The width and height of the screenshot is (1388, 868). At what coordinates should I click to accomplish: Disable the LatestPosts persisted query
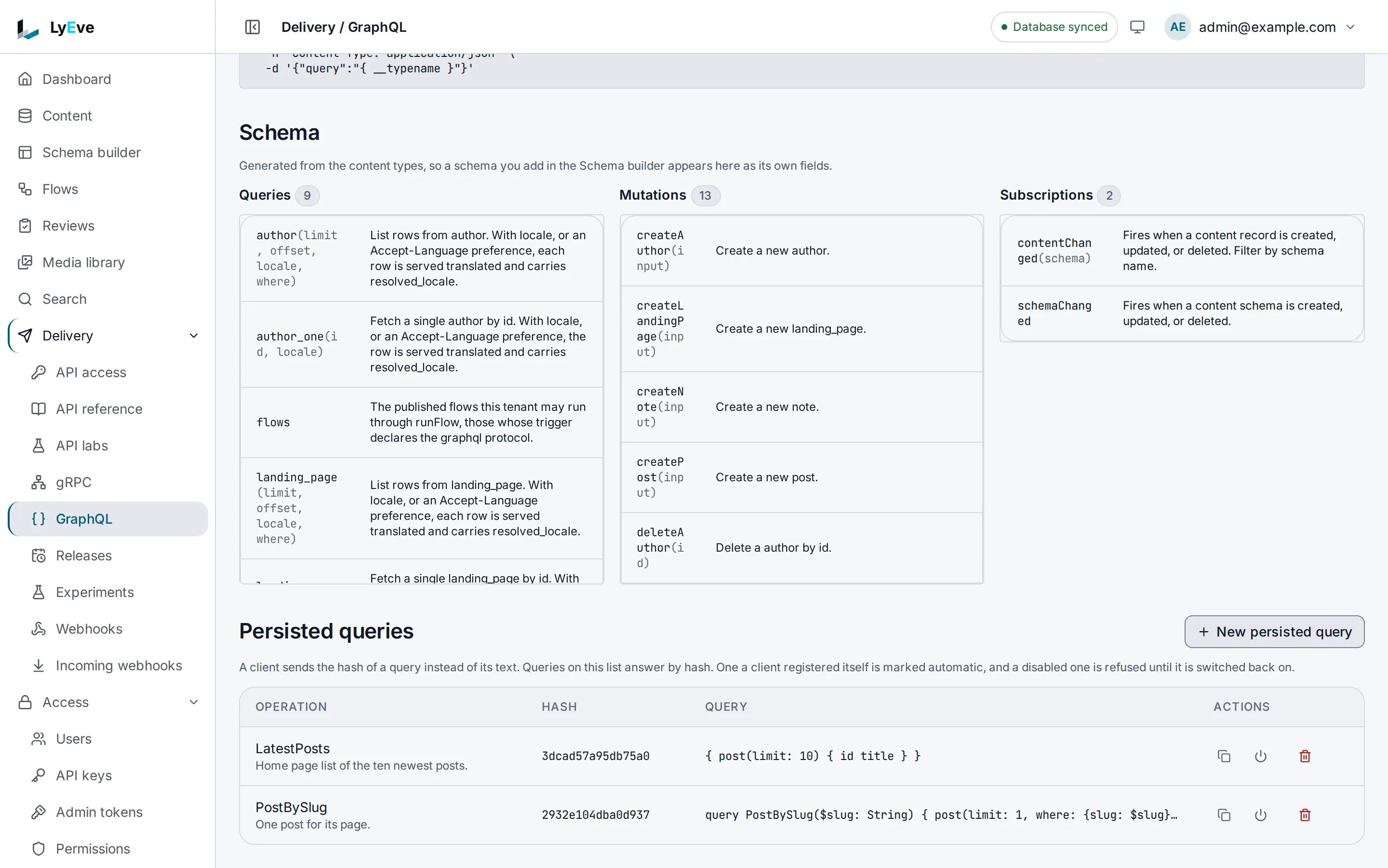pos(1260,756)
